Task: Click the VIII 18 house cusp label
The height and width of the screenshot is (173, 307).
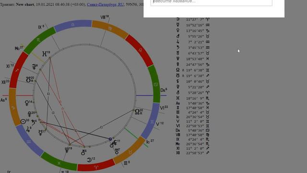Action: (105, 17)
